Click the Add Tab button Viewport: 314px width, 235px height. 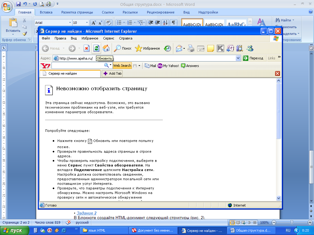(112, 73)
